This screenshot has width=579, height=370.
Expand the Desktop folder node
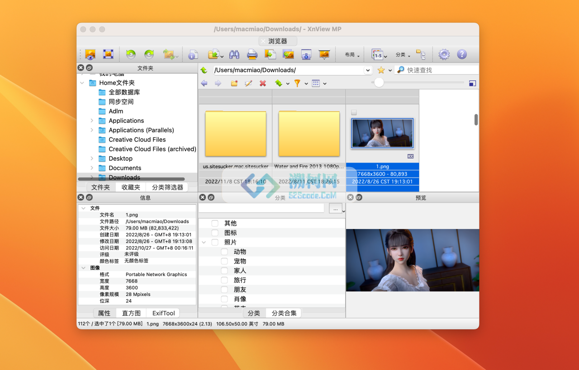coord(92,159)
